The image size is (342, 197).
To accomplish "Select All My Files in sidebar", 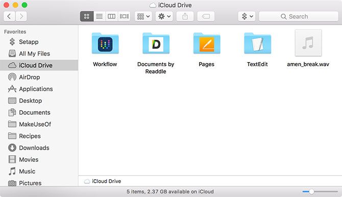I will pyautogui.click(x=39, y=53).
